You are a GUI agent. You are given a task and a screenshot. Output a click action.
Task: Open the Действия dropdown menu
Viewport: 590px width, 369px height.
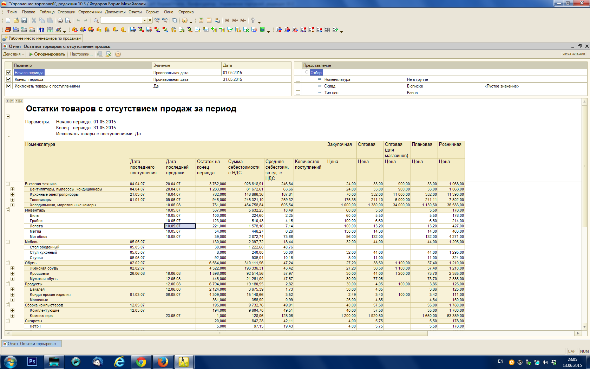tap(13, 54)
